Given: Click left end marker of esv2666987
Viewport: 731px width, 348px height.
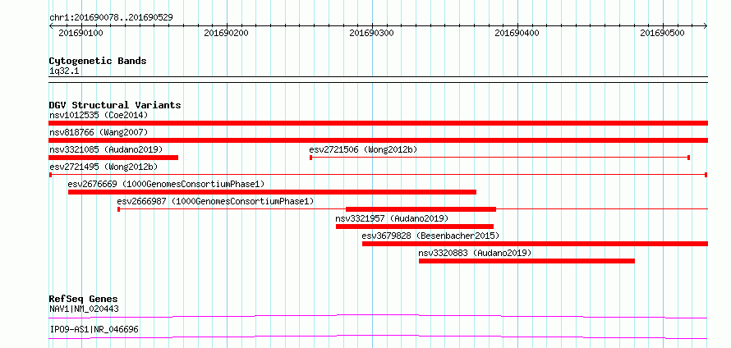Looking at the screenshot, I should tap(119, 209).
